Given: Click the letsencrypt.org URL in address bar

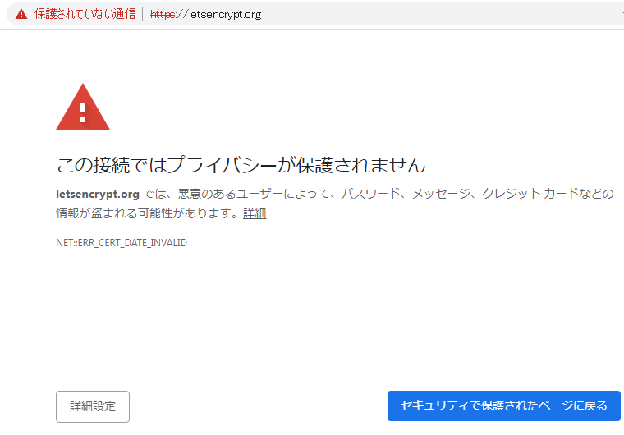Looking at the screenshot, I should [x=206, y=15].
